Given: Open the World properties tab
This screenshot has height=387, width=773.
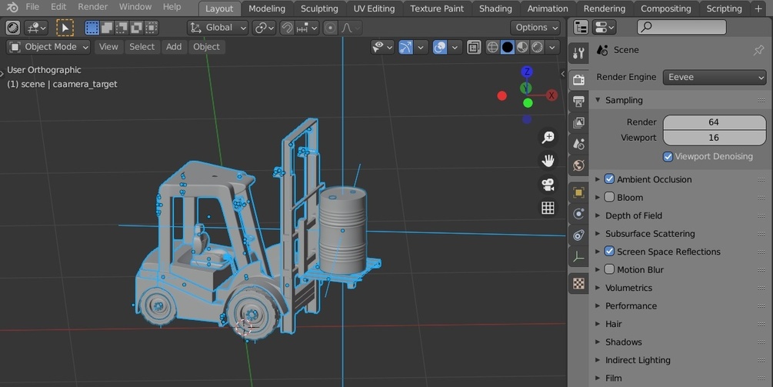Looking at the screenshot, I should coord(578,165).
